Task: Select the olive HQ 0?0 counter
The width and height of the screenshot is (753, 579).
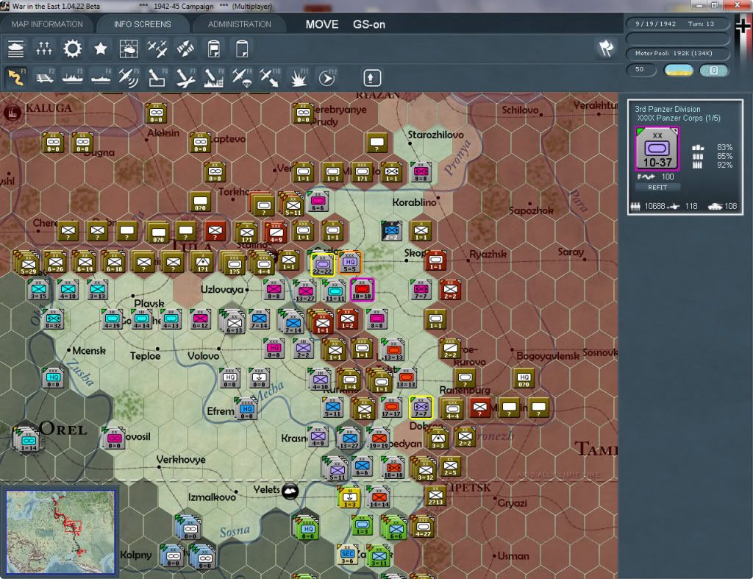Action: pos(524,378)
